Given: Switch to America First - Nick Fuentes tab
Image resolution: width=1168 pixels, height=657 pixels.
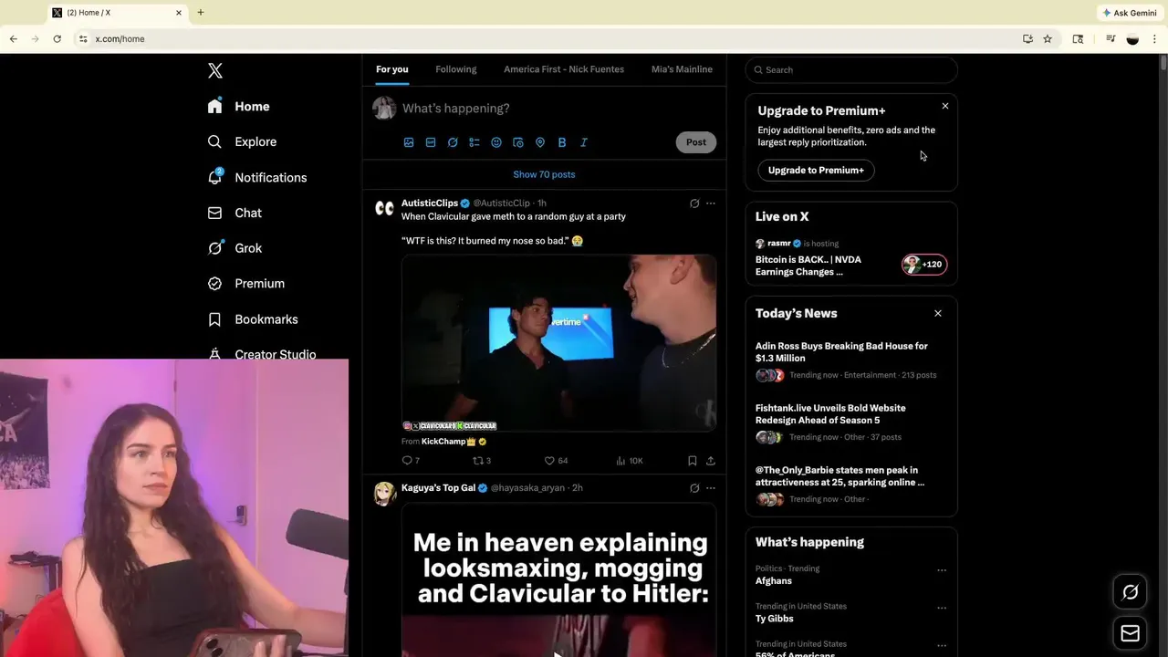Looking at the screenshot, I should tap(564, 69).
